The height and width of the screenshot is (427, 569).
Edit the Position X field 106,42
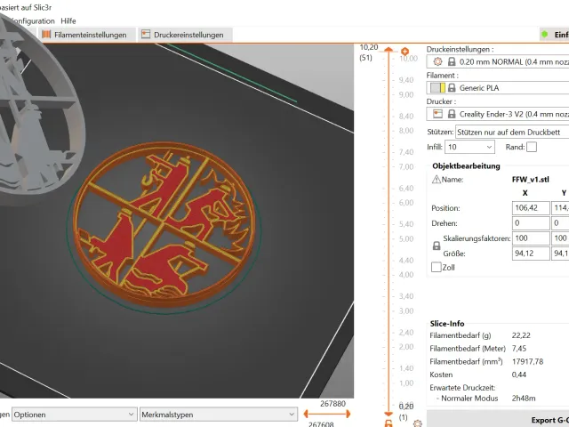click(x=531, y=208)
